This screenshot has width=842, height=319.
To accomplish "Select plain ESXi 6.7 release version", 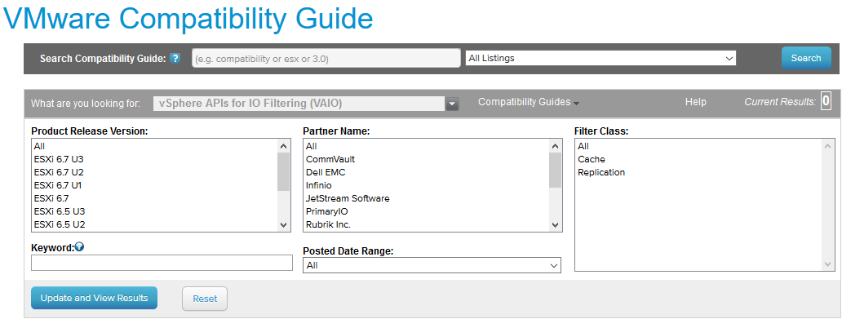I will coord(154,198).
